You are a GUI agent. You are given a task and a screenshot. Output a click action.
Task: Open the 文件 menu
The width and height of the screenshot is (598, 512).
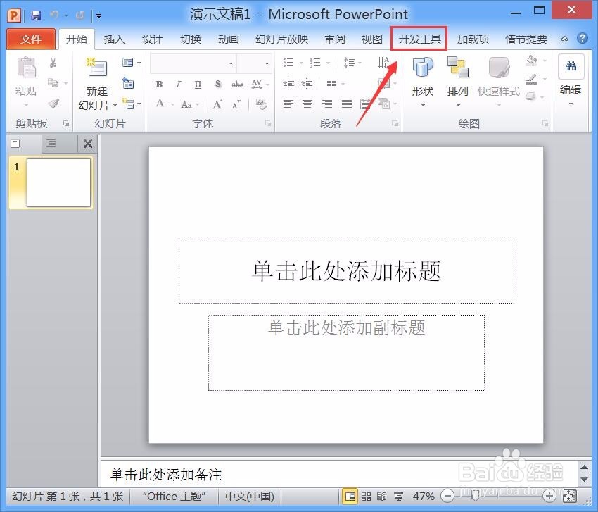(x=31, y=39)
